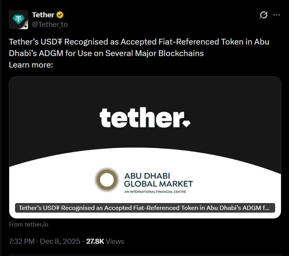The height and width of the screenshot is (256, 289).
Task: Open the Tether display name link
Action: (43, 15)
